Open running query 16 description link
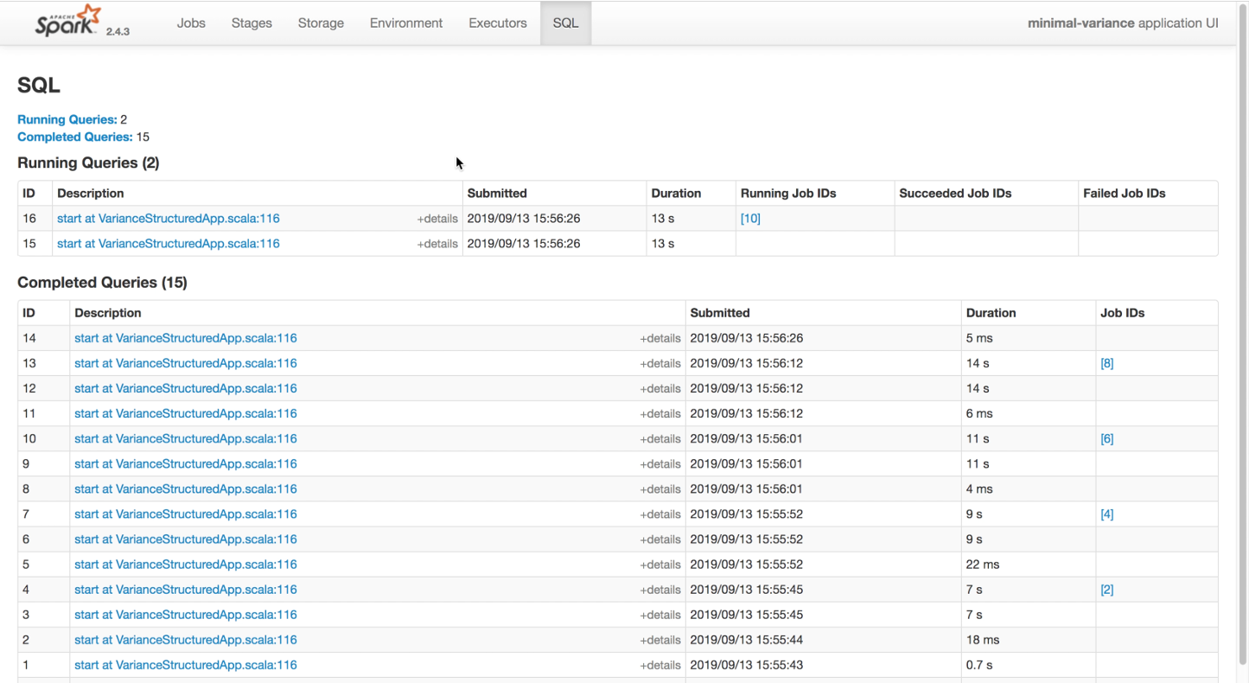1249x683 pixels. (169, 219)
